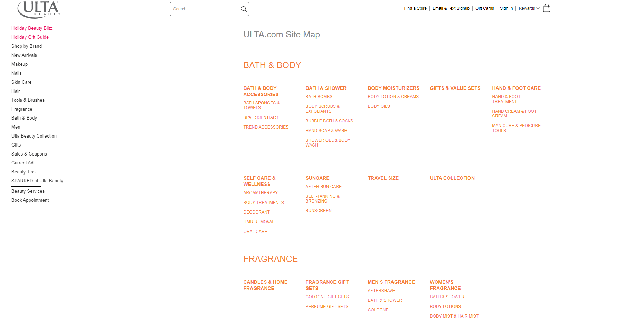644x320 pixels.
Task: Open Beauty Tips in sidebar
Action: tap(23, 172)
